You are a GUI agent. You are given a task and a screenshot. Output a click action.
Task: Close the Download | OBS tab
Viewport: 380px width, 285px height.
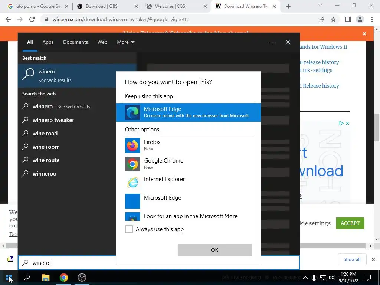click(x=136, y=7)
